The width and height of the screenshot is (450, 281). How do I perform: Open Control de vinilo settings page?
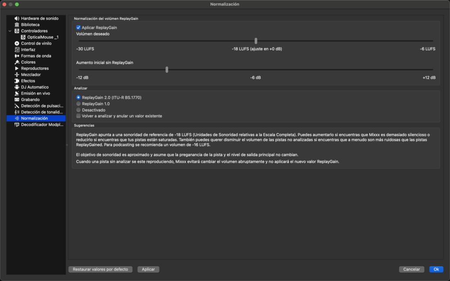pyautogui.click(x=36, y=43)
